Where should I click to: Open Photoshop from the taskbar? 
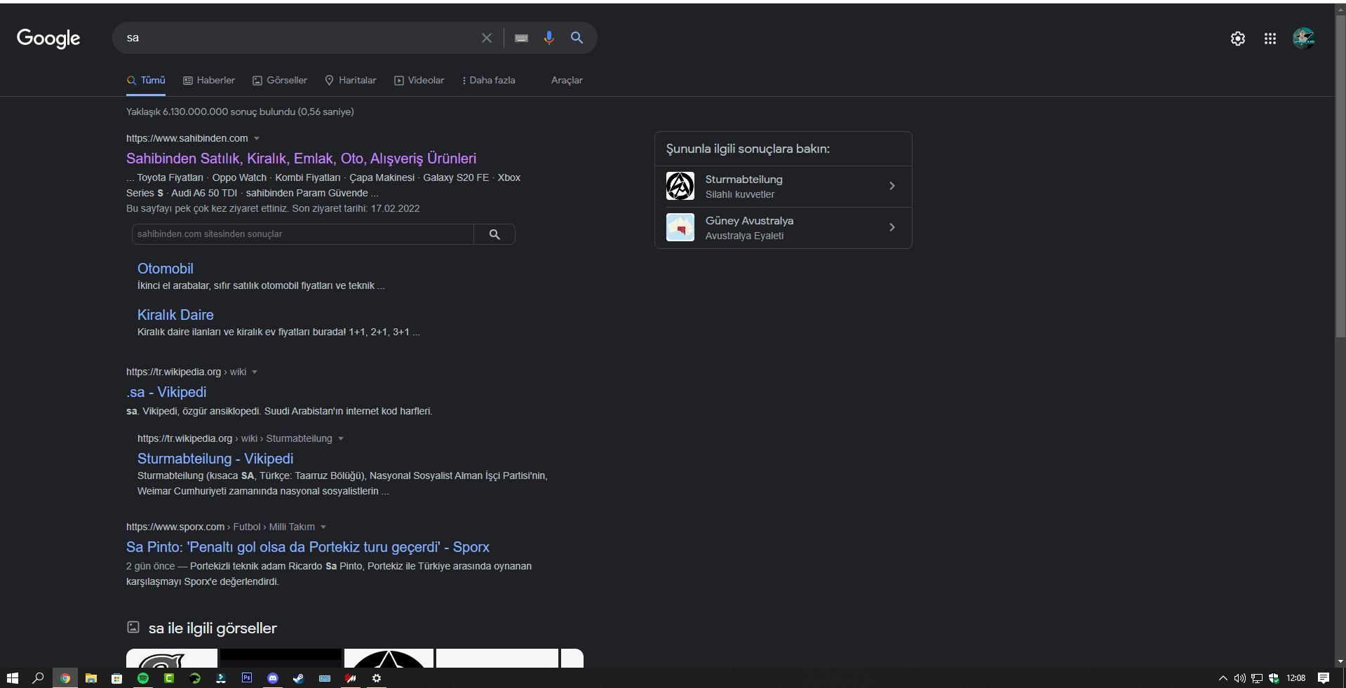click(247, 678)
